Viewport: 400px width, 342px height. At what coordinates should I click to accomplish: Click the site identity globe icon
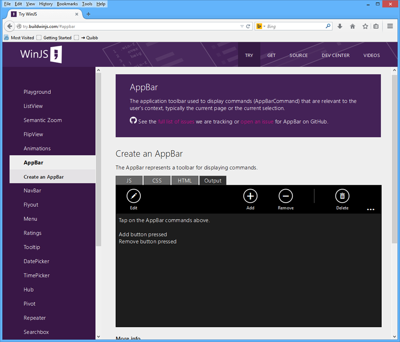pyautogui.click(x=19, y=26)
